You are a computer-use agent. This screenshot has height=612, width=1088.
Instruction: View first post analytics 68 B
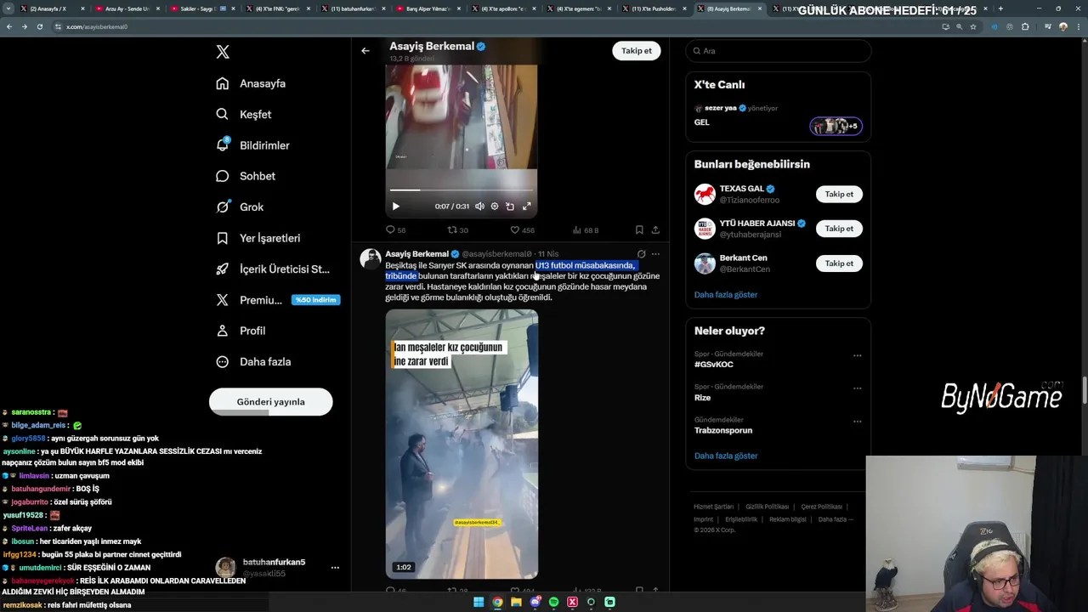[x=586, y=230]
